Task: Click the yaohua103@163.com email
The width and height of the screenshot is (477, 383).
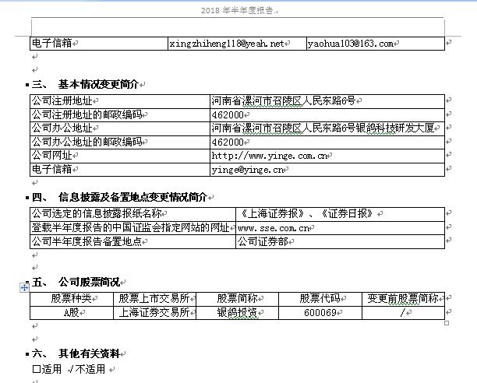Action: pyautogui.click(x=351, y=44)
